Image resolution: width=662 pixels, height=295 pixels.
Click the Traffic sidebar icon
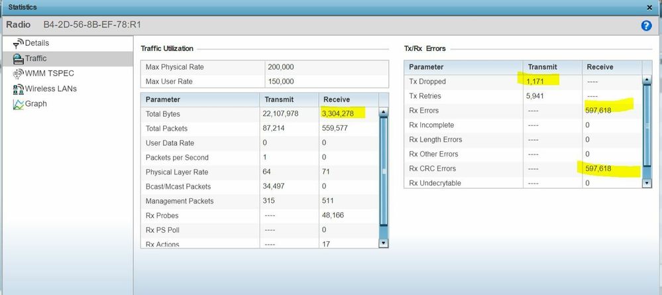pos(19,59)
